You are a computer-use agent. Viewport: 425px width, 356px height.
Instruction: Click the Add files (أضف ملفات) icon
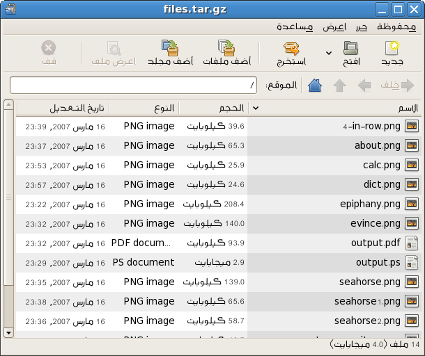coord(226,48)
